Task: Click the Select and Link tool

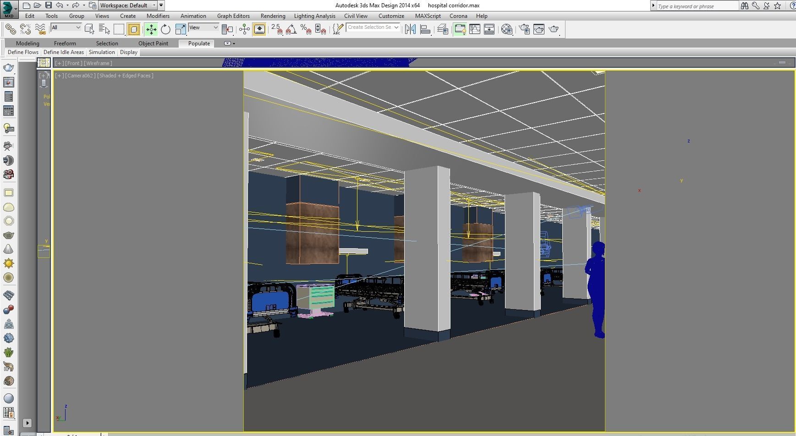Action: click(10, 29)
